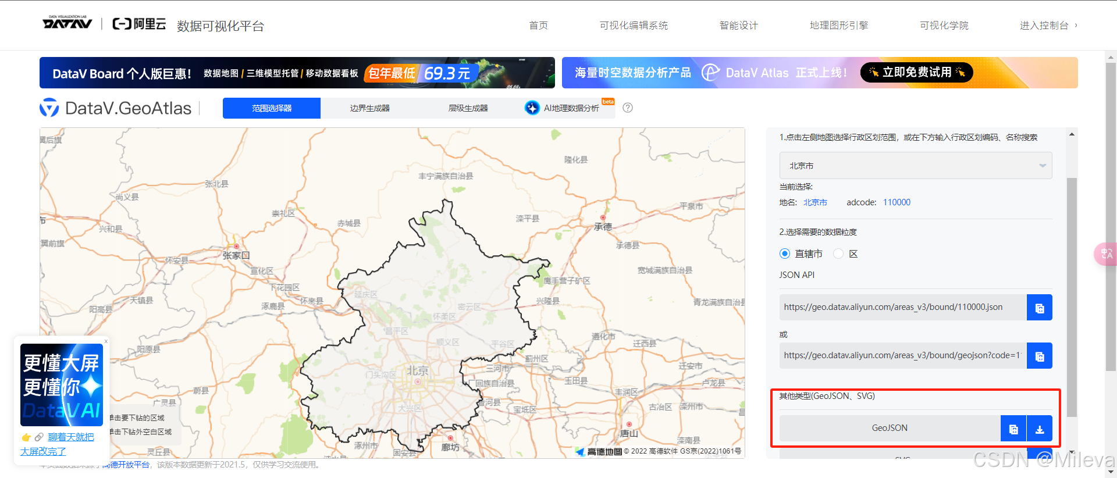Click 进入控制台 link
The image size is (1117, 478).
[x=1044, y=25]
